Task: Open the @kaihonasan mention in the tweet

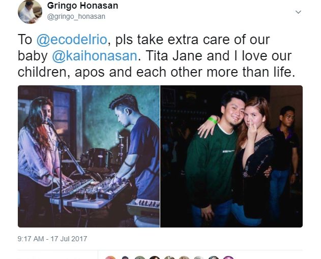Action: tap(95, 56)
